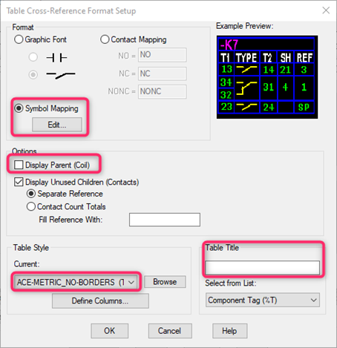Select Contact Count Totals option
Image resolution: width=337 pixels, height=348 pixels.
coord(31,206)
